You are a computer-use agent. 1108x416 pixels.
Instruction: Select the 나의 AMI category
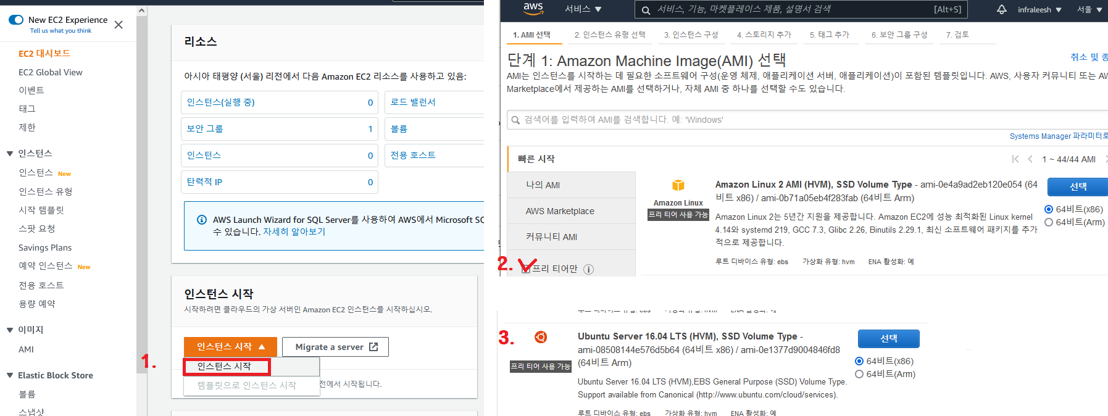coord(572,185)
